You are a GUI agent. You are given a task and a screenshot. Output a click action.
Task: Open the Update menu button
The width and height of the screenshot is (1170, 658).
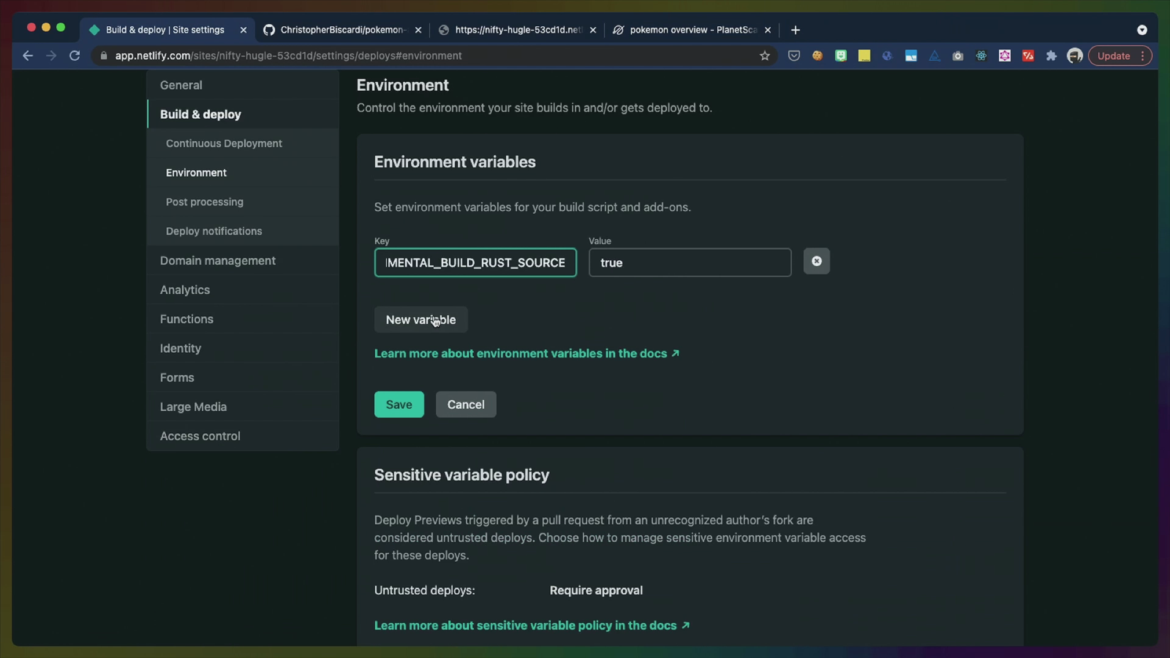[x=1120, y=56]
